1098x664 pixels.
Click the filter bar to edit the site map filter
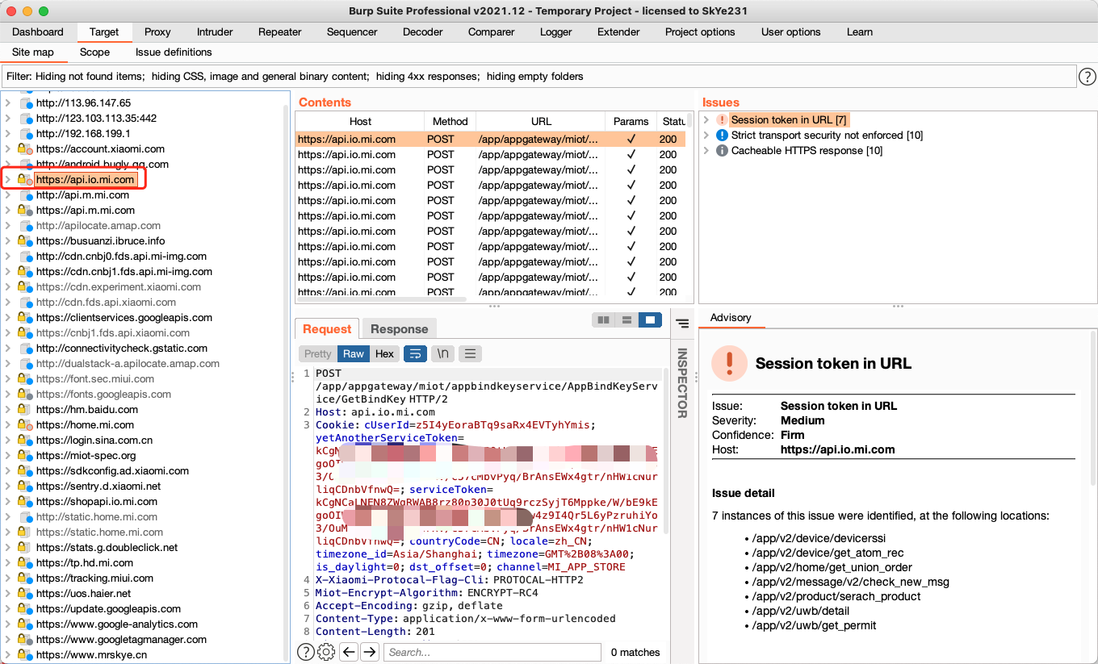[539, 77]
